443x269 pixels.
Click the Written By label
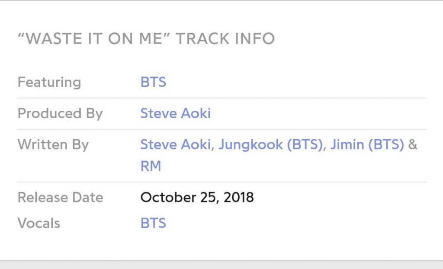click(x=53, y=144)
